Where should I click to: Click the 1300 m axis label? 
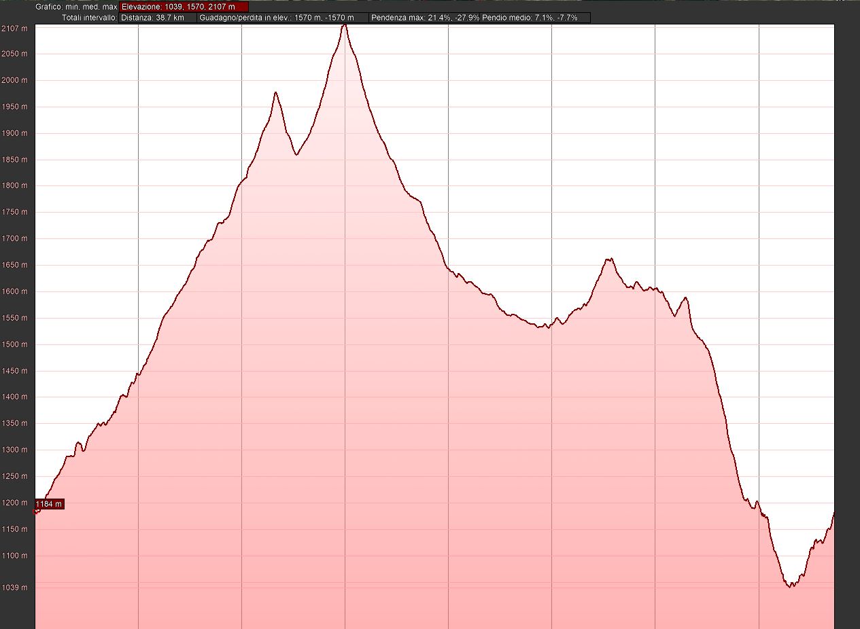(x=14, y=450)
